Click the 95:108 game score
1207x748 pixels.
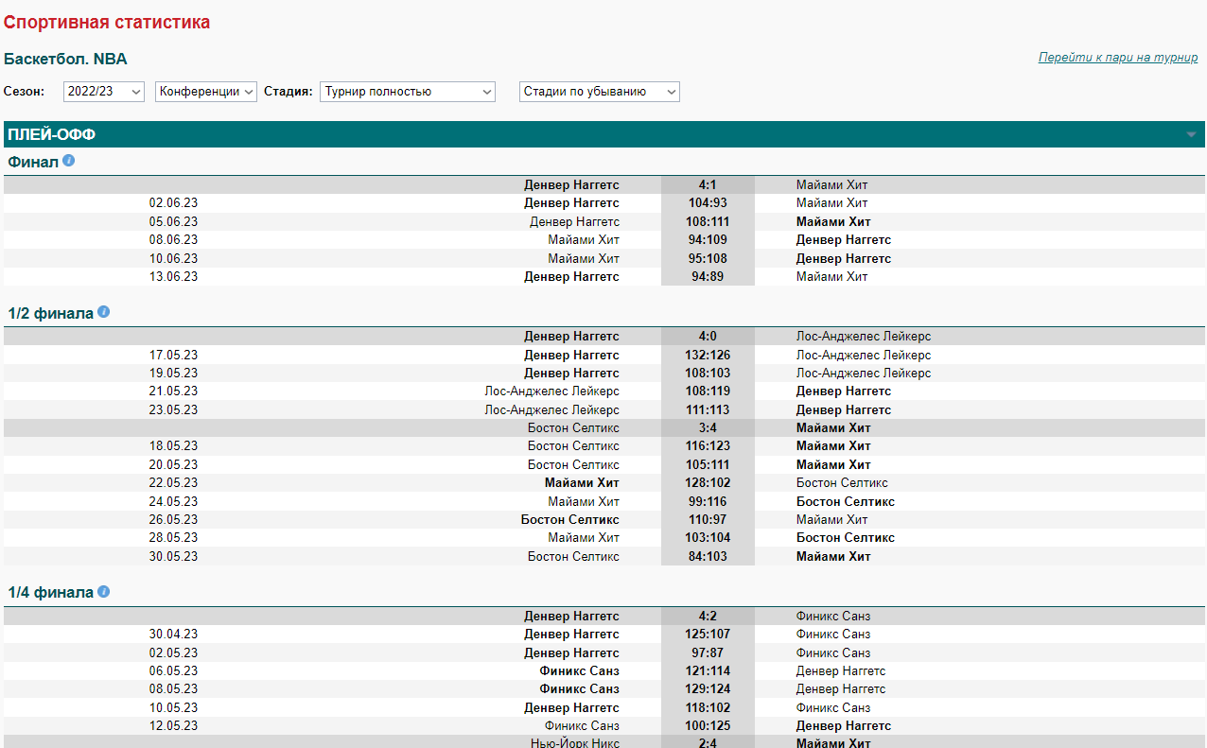click(x=708, y=259)
